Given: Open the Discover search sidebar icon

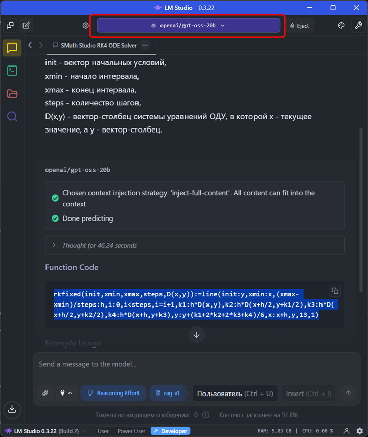Looking at the screenshot, I should coord(12,116).
